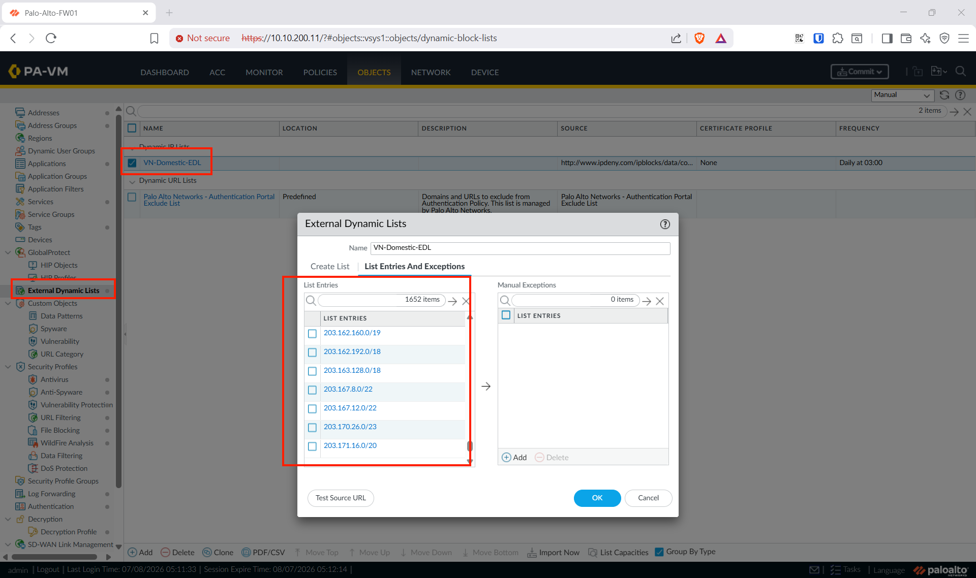Click the sidebar horizontal scrollbar
976x578 pixels.
click(x=54, y=557)
